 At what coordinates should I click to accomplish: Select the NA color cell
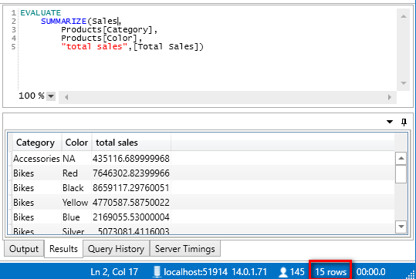(76, 159)
